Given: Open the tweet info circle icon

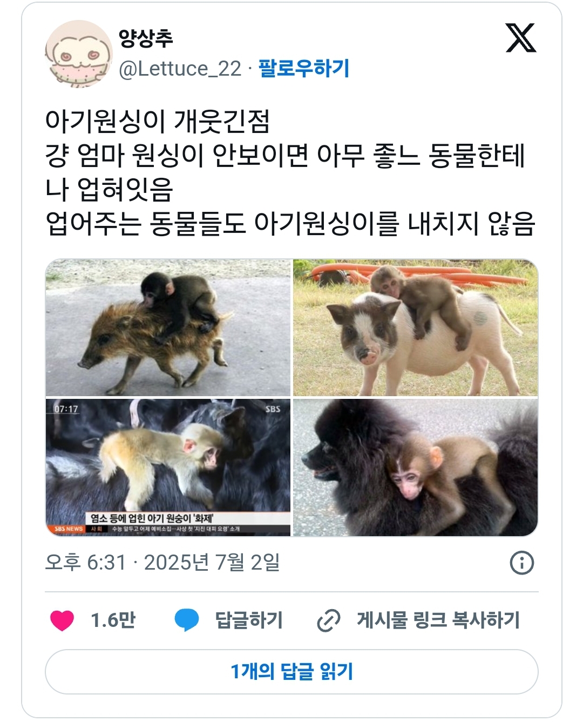Looking at the screenshot, I should 521,563.
